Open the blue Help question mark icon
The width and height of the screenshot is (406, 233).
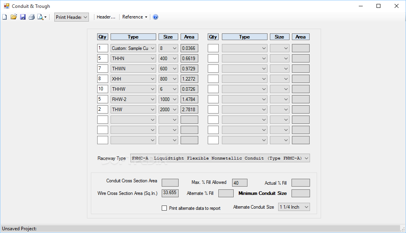click(x=155, y=17)
